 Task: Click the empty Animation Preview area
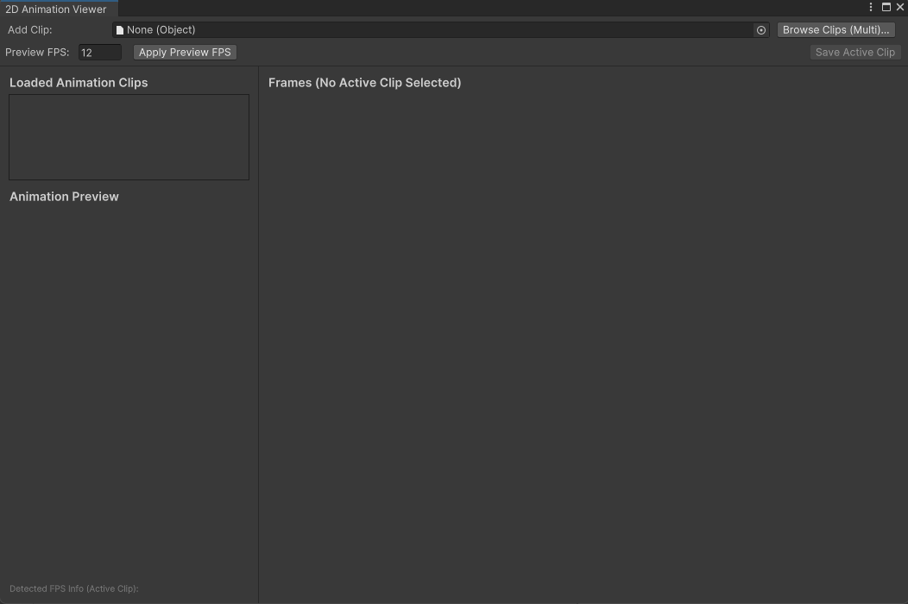point(129,388)
